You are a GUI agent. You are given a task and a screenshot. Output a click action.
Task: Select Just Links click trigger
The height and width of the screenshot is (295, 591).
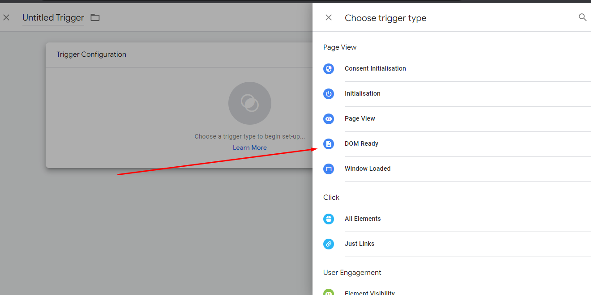tap(360, 244)
